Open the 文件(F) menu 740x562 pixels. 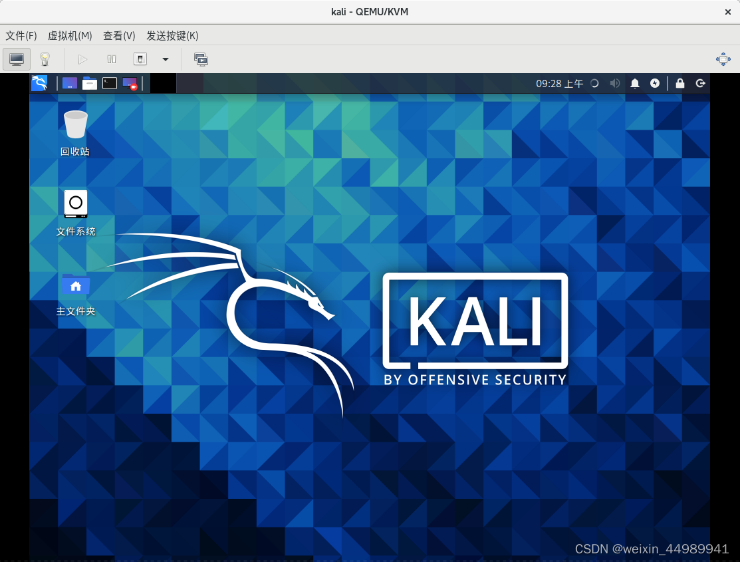21,36
